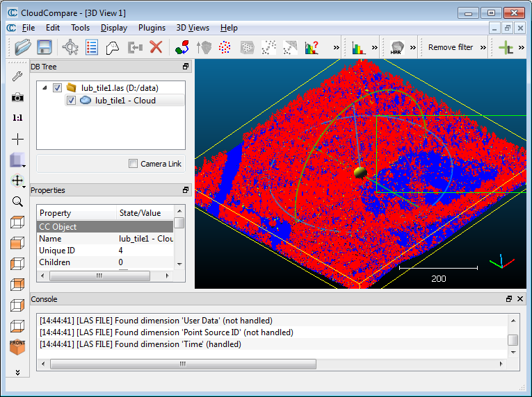This screenshot has height=397, width=532.
Task: Open the Display menu
Action: click(x=114, y=28)
